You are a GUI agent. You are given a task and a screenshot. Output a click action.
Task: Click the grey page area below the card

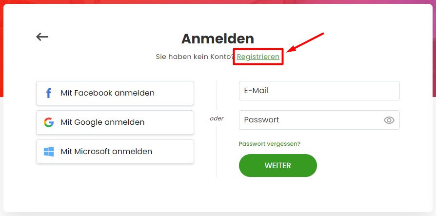pos(218,214)
